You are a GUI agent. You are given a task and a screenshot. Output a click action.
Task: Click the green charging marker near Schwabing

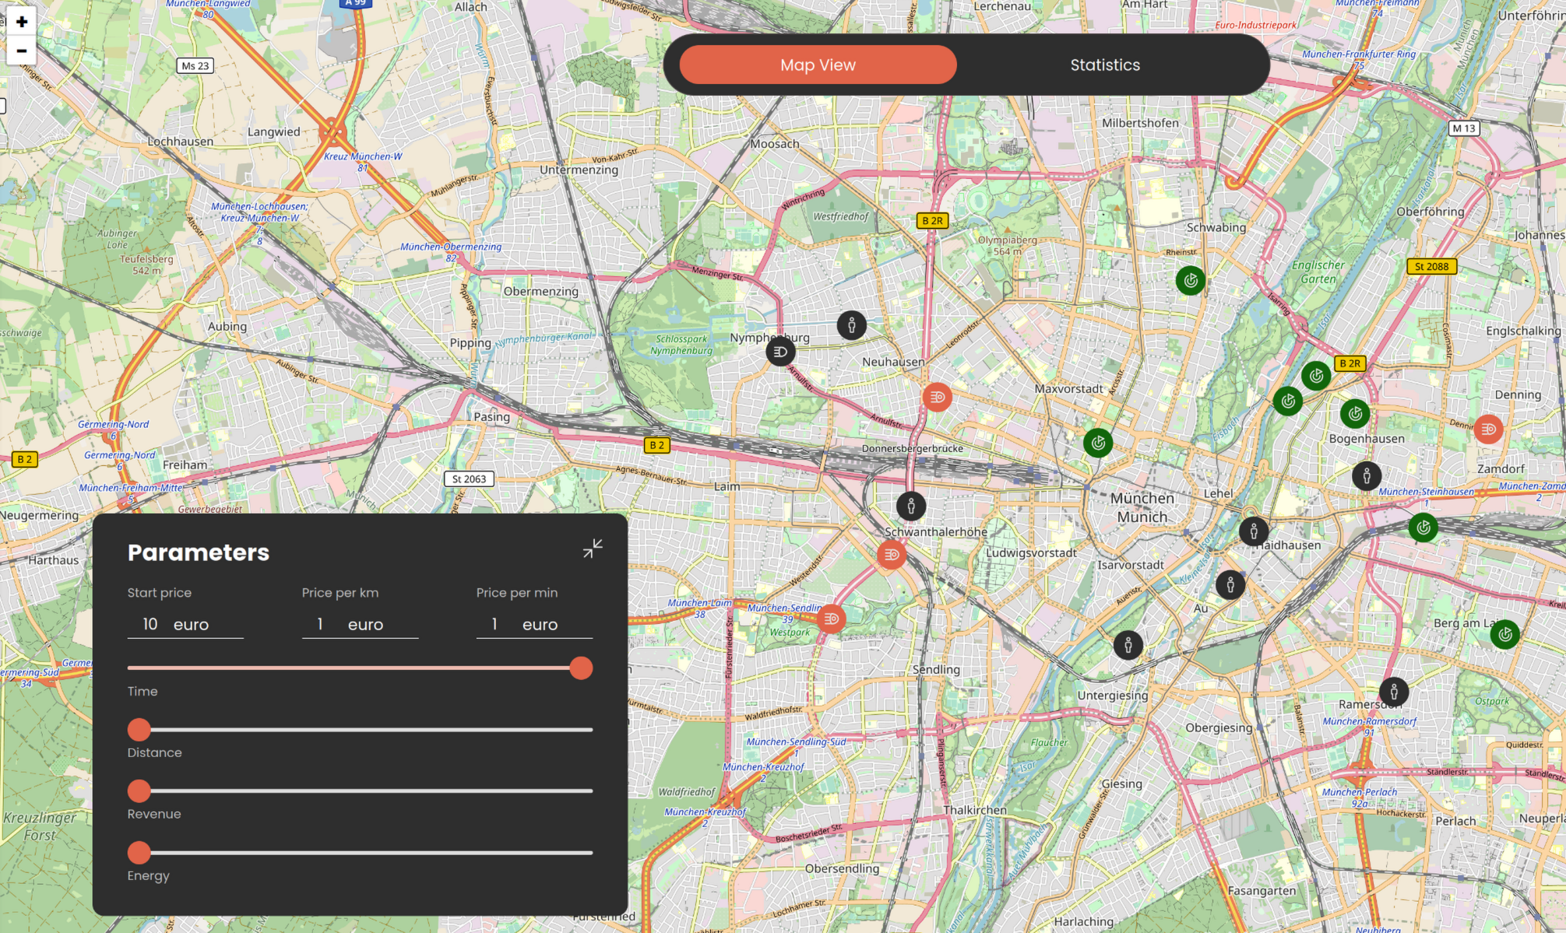pos(1190,280)
